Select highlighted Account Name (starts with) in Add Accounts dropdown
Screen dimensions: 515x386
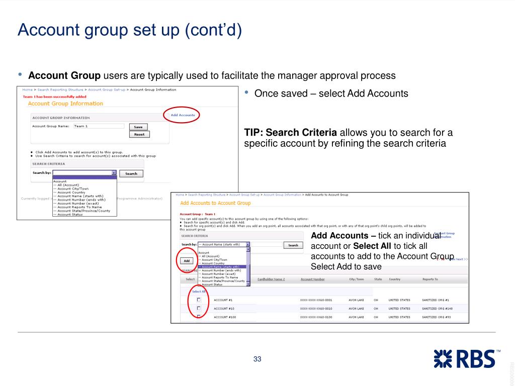tap(222, 267)
